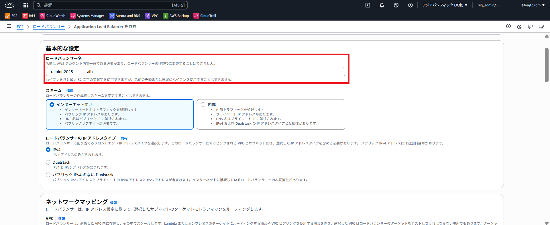Open Systems Manager favorite shortcut
The width and height of the screenshot is (550, 225).
pos(87,16)
